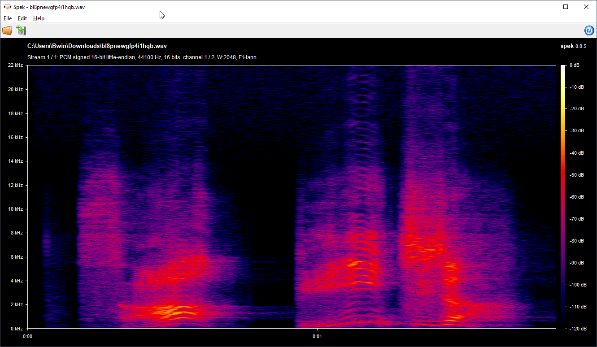Screen dimensions: 597x347
Task: Click the '-20 dB' scale label
Action: pyautogui.click(x=576, y=109)
